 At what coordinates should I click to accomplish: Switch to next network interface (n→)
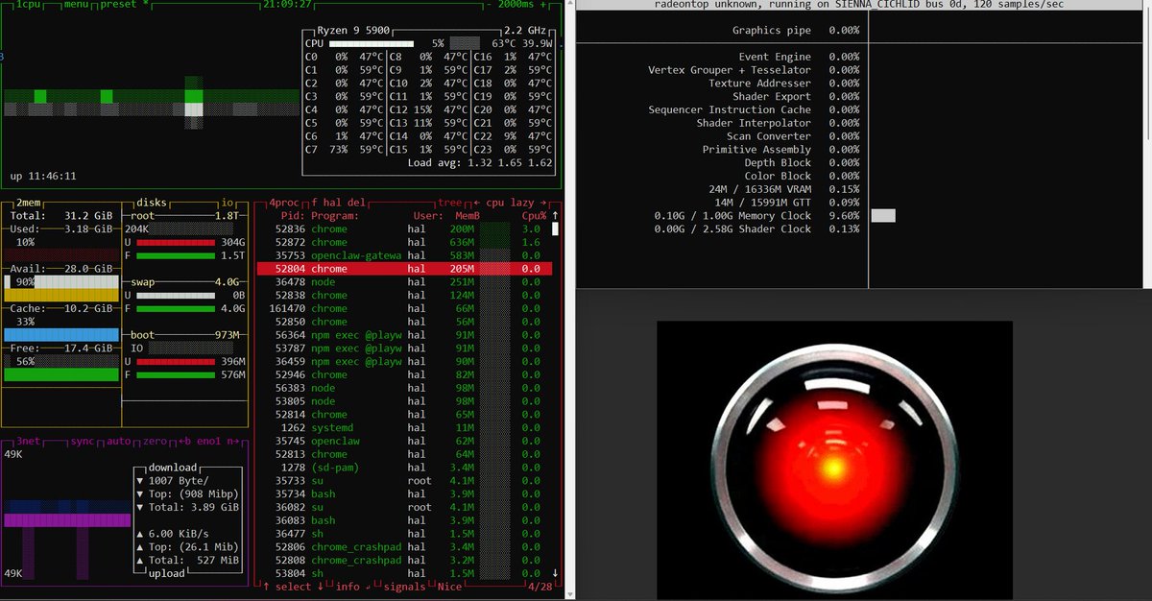coord(231,442)
